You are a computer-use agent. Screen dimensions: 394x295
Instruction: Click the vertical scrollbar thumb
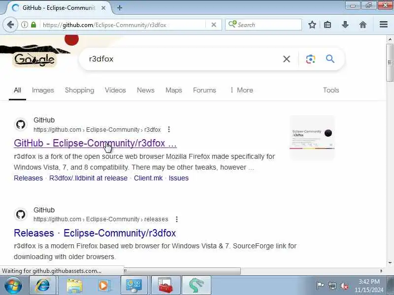tap(390, 62)
